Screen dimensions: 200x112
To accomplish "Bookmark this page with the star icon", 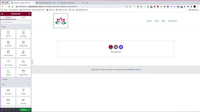I will [x=130, y=7].
